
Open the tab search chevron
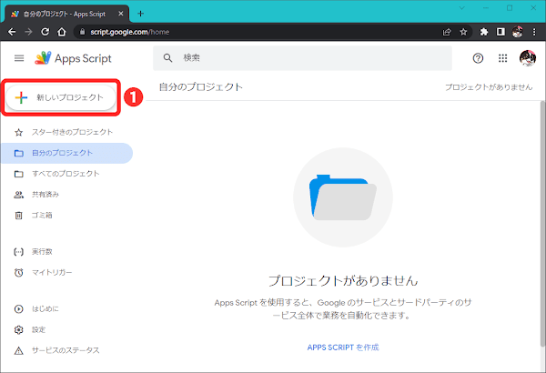click(462, 8)
